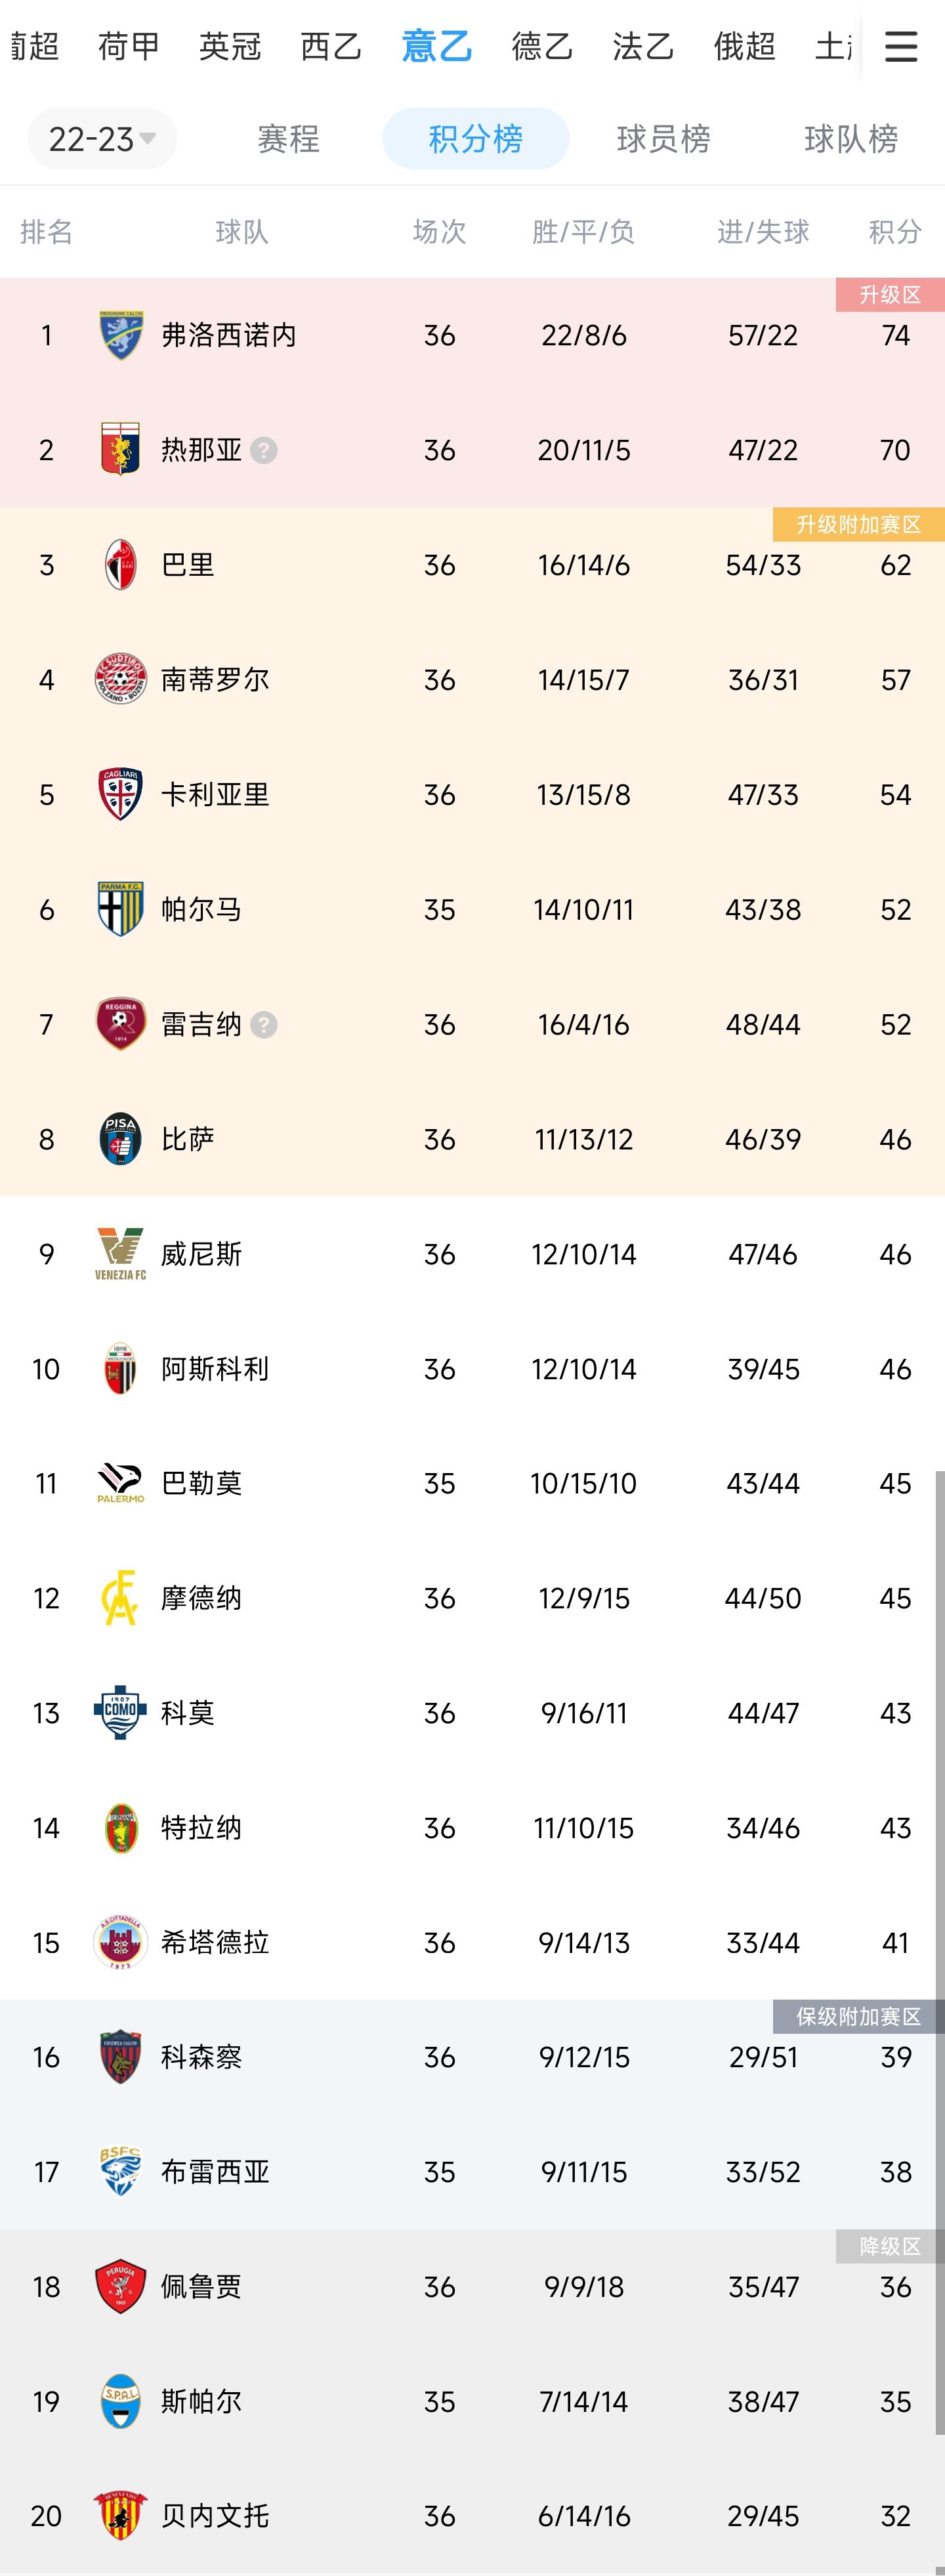Switch to the 英冠 league tab
The image size is (945, 2576).
tap(229, 46)
